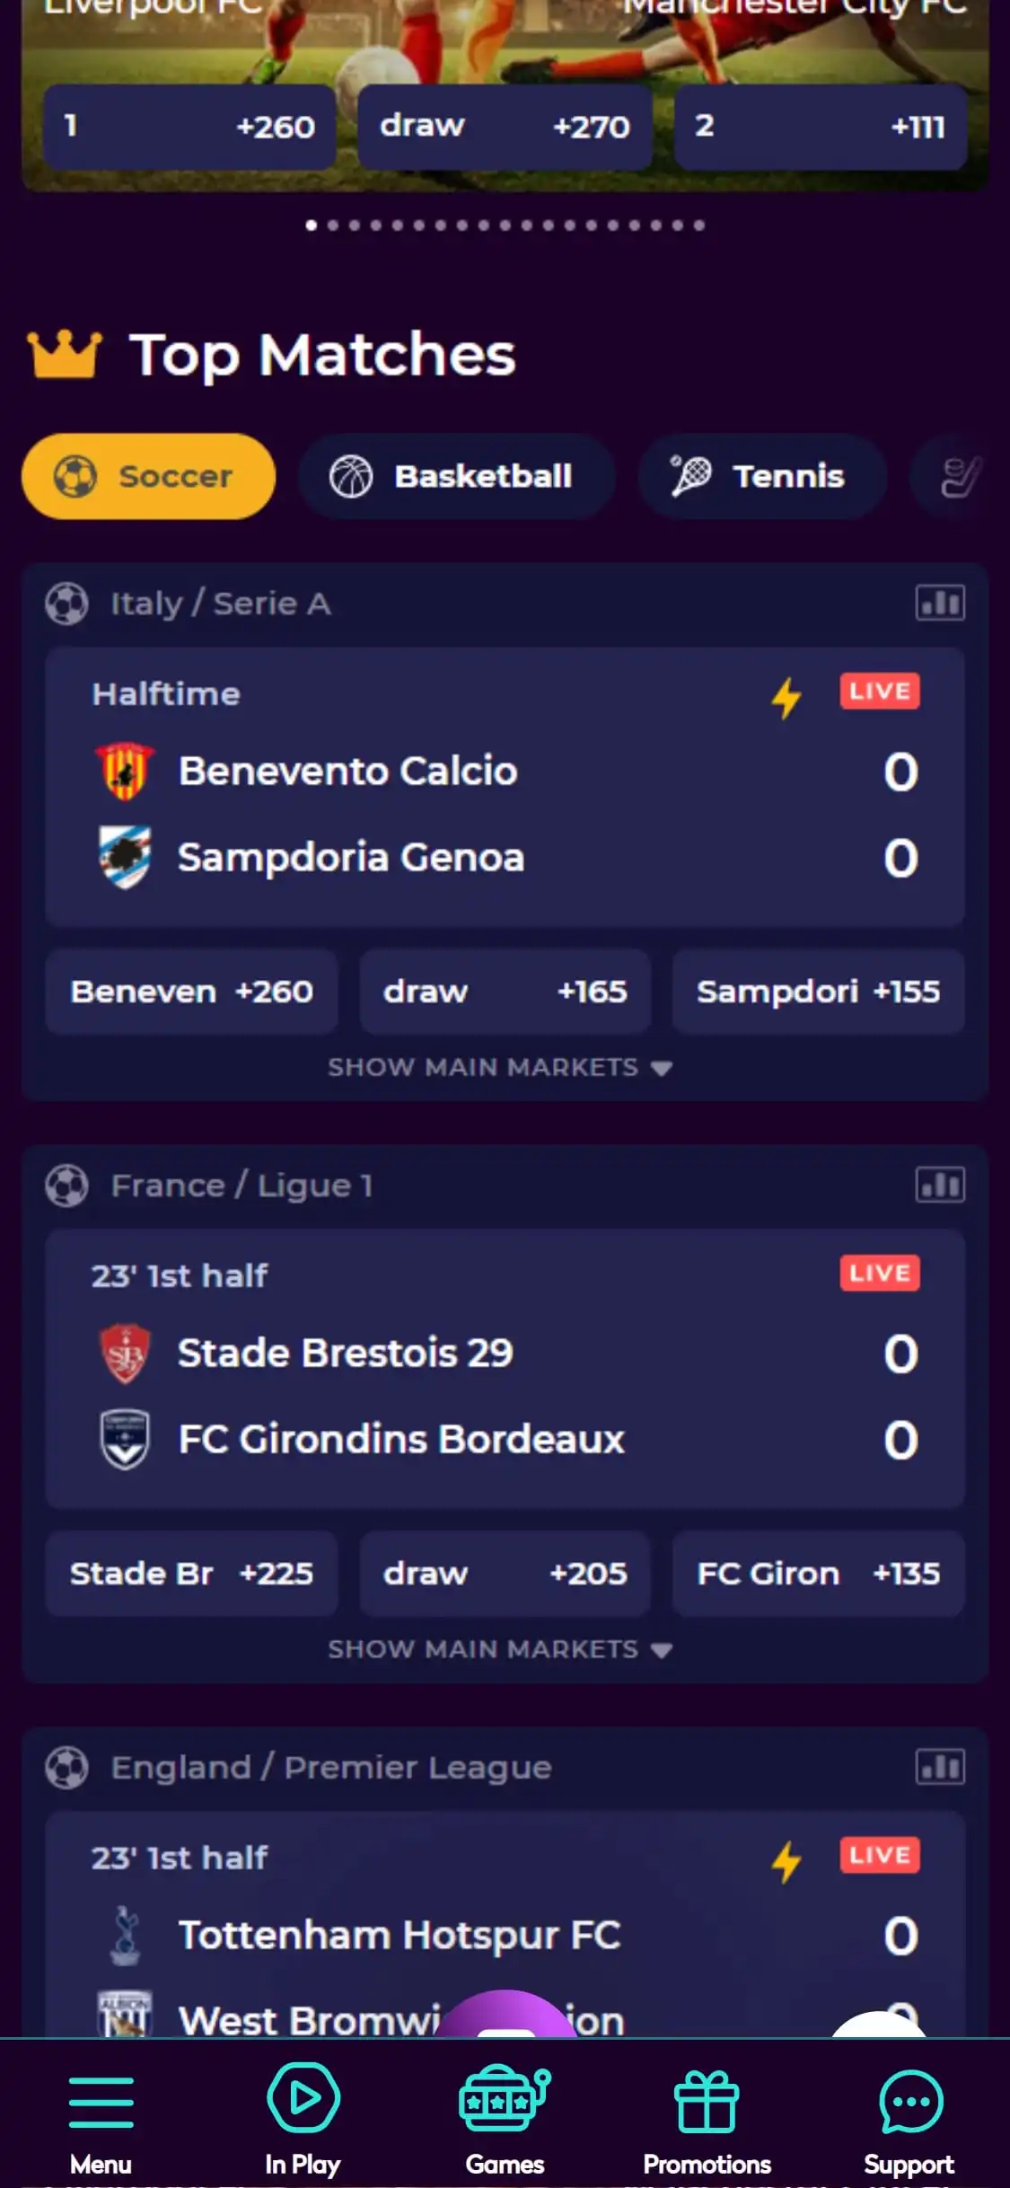Screen dimensions: 1010x2188
Task: Open statistics icon for England Premier League
Action: [940, 1767]
